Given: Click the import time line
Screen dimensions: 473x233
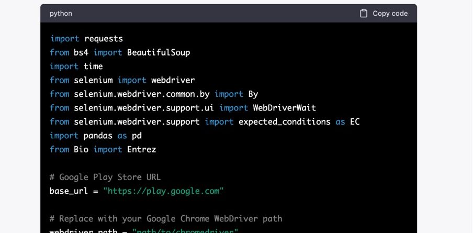Looking at the screenshot, I should [76, 66].
